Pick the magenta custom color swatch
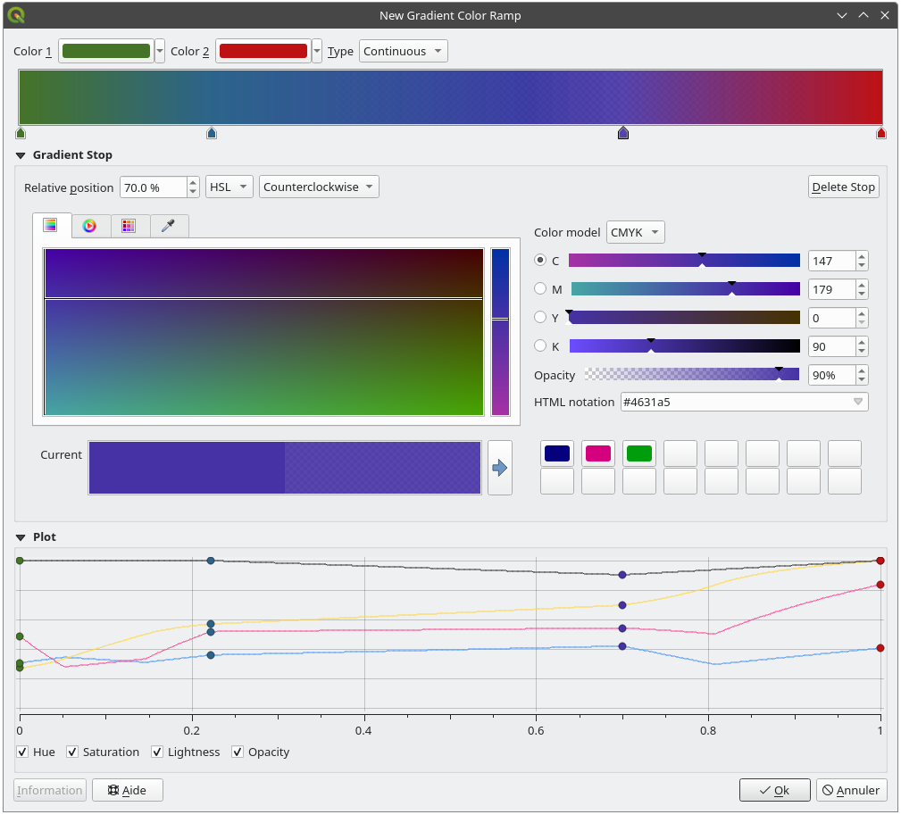The image size is (901, 823). coord(597,453)
